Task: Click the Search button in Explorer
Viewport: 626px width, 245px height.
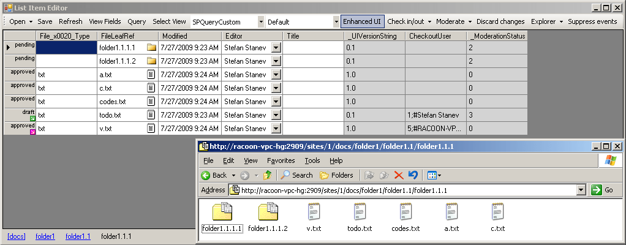Action: [x=296, y=175]
